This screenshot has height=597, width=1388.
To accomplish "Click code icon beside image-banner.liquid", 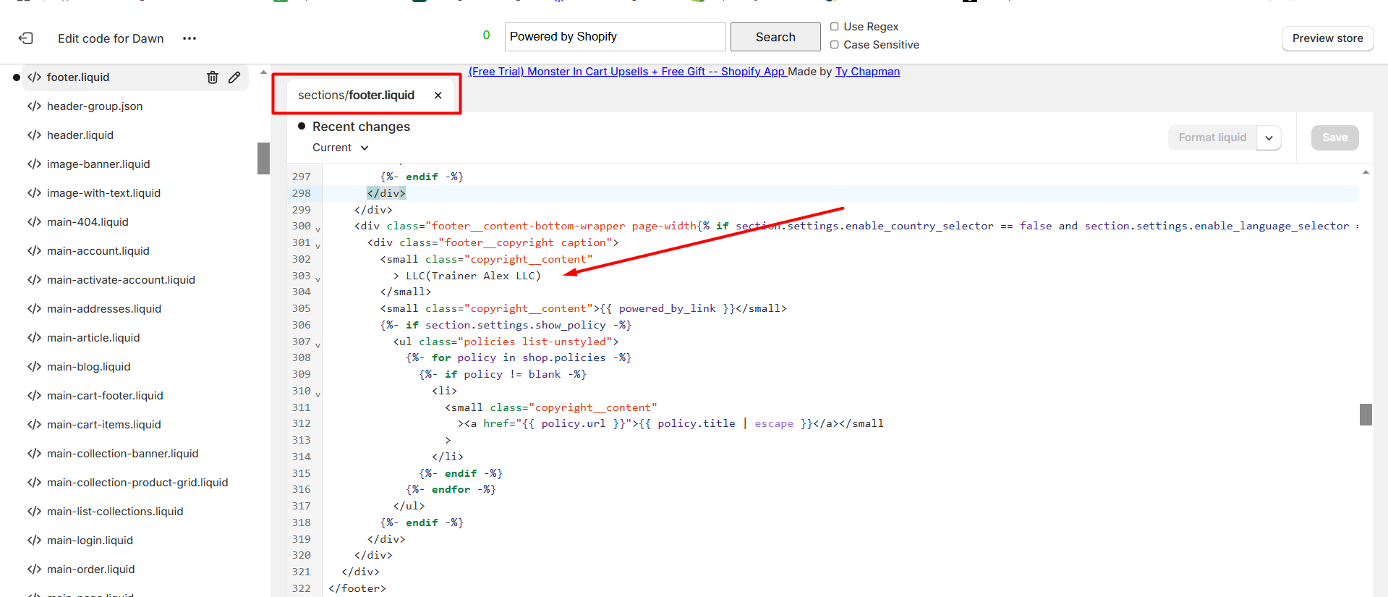I will coord(34,164).
